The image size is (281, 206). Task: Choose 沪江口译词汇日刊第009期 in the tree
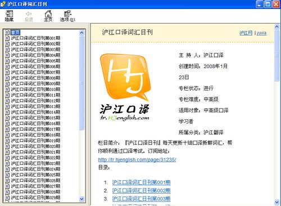(35, 83)
